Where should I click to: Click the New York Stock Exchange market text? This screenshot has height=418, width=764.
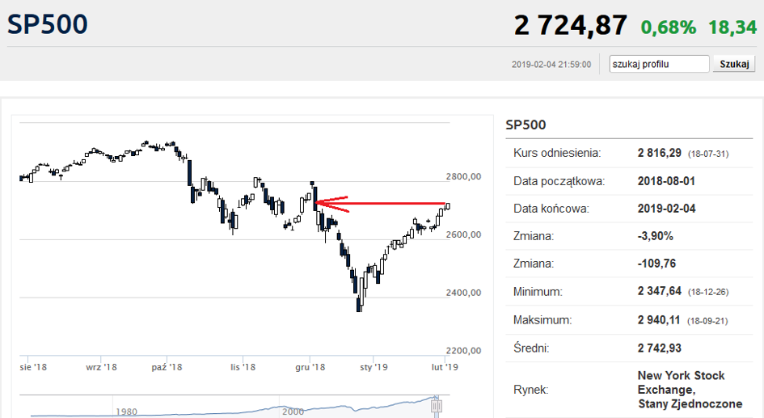click(x=690, y=390)
